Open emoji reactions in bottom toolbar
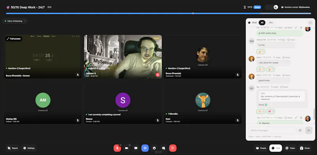317x155 pixels. click(154, 148)
